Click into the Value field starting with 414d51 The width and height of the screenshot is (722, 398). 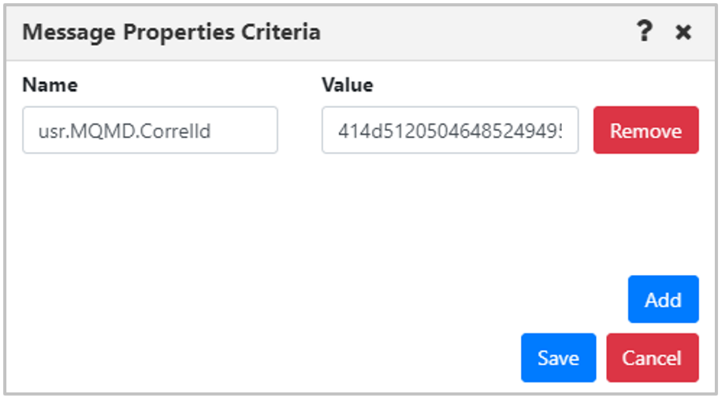click(450, 130)
